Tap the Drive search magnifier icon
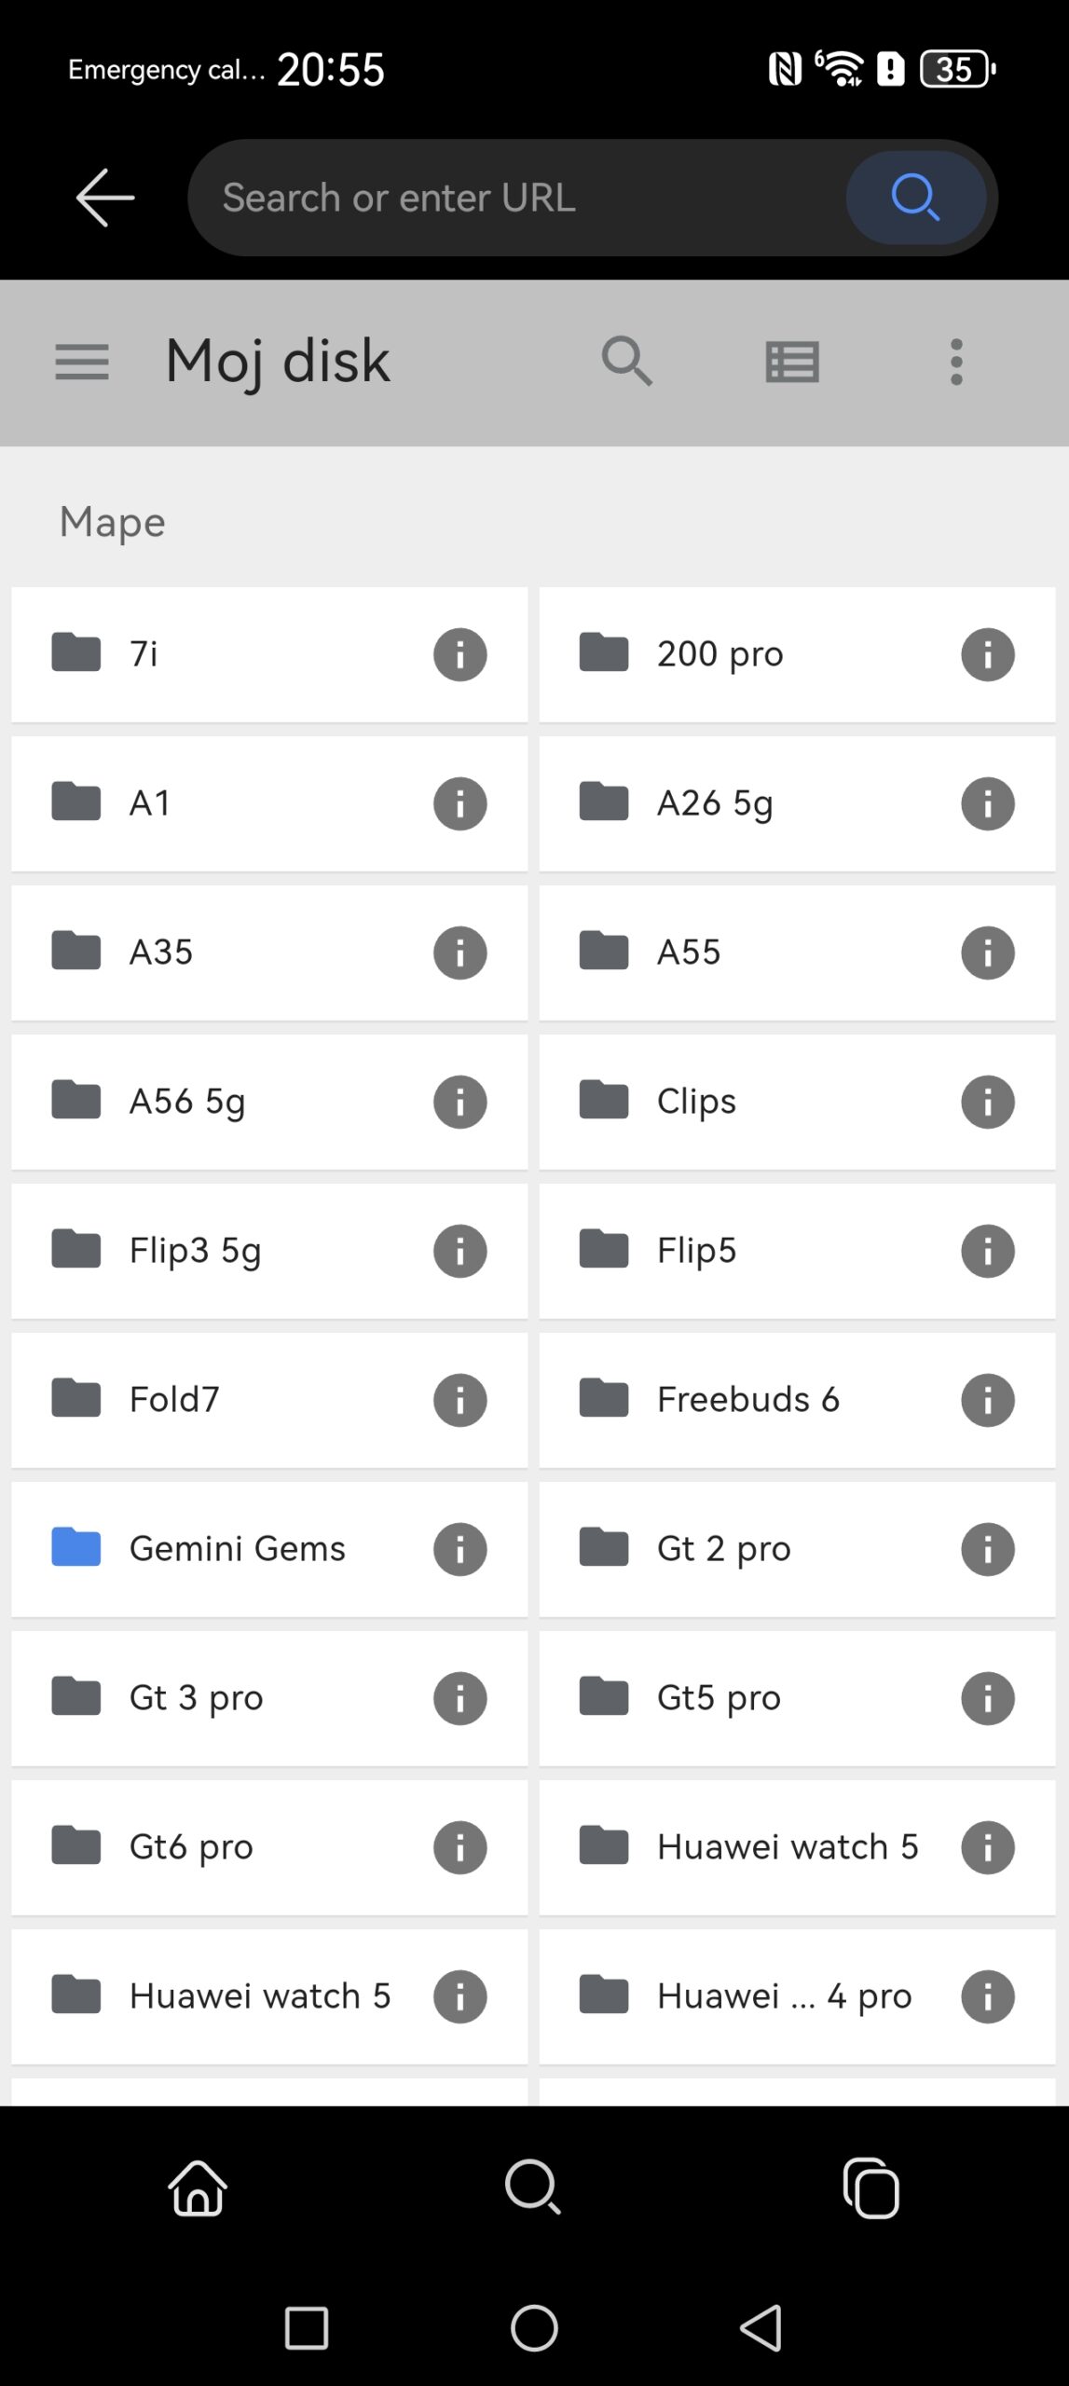 (626, 362)
